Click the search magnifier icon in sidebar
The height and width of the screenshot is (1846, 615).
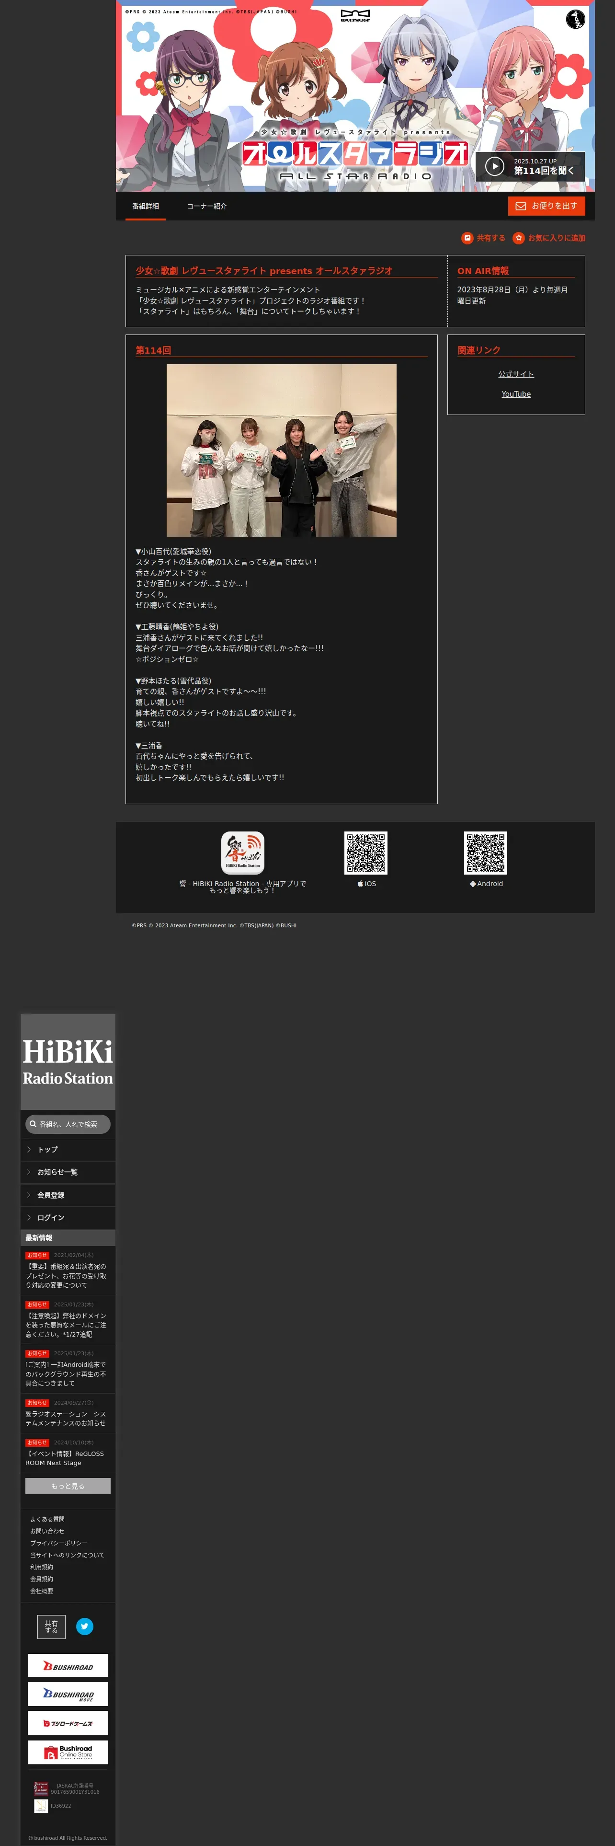coord(33,1124)
